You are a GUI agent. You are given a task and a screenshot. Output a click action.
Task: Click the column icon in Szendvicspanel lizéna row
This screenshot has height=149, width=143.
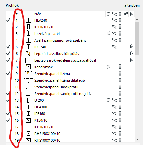(x=120, y=73)
